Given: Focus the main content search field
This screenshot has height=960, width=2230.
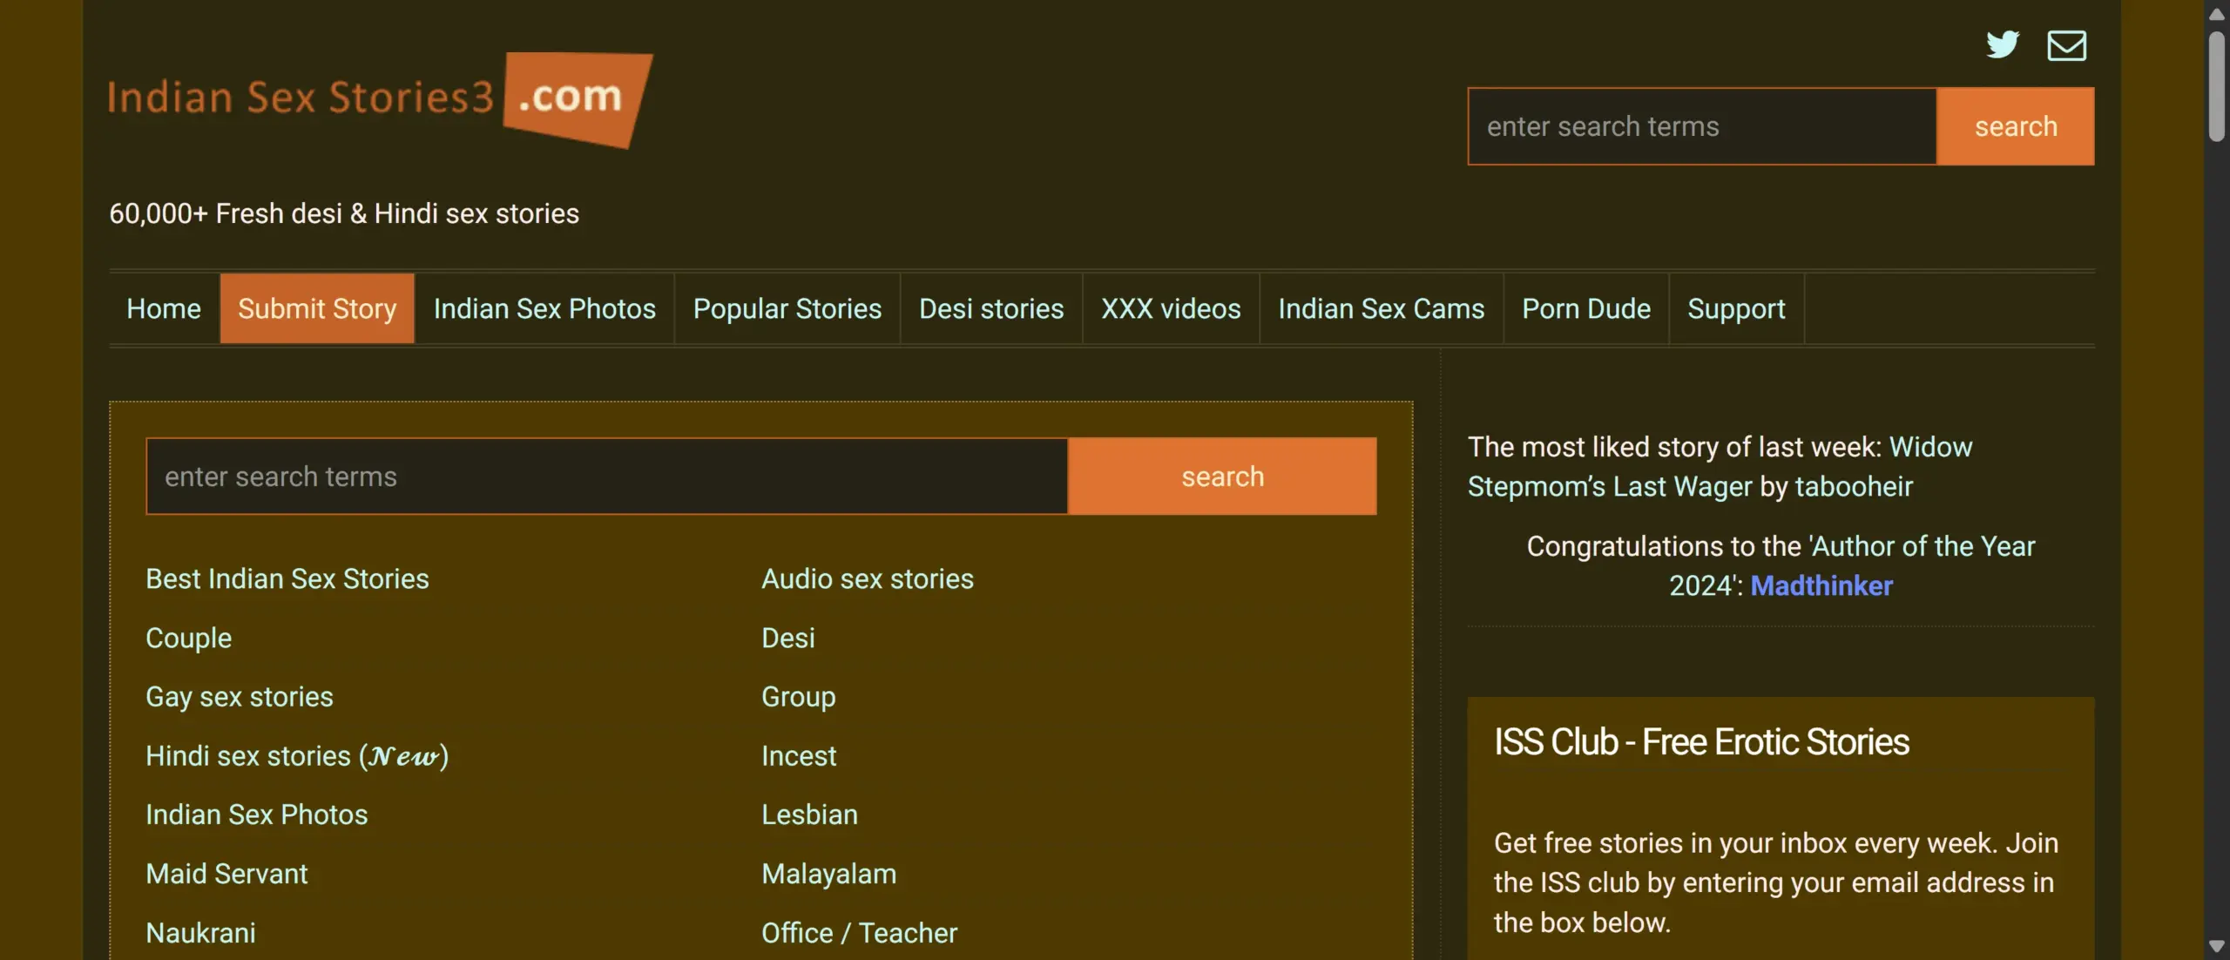Looking at the screenshot, I should 607,477.
